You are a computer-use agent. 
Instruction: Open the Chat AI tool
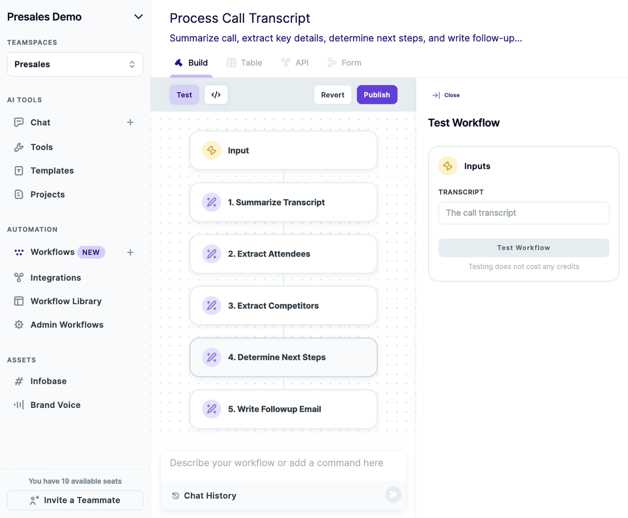[40, 123]
